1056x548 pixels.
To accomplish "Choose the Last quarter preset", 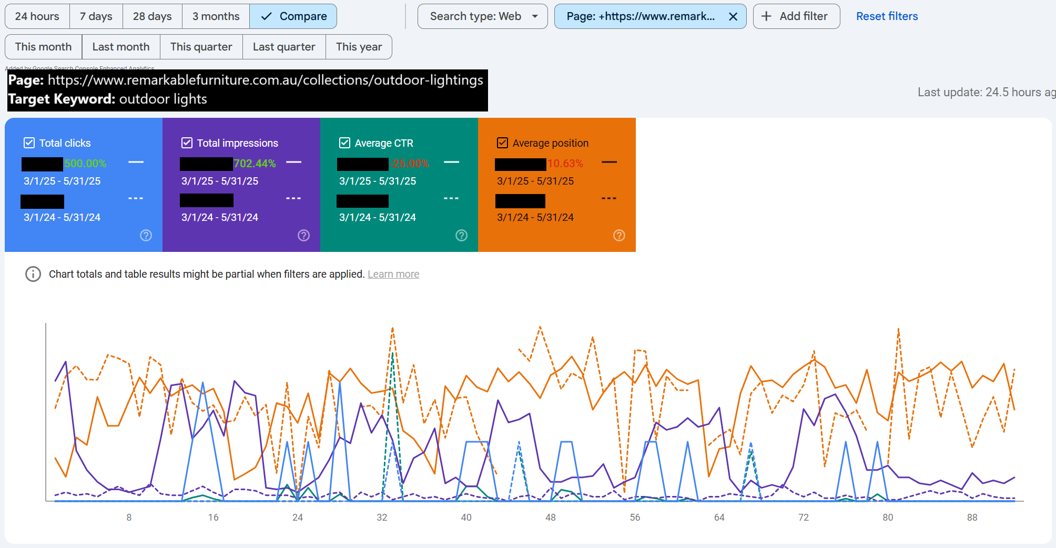I will coord(284,47).
